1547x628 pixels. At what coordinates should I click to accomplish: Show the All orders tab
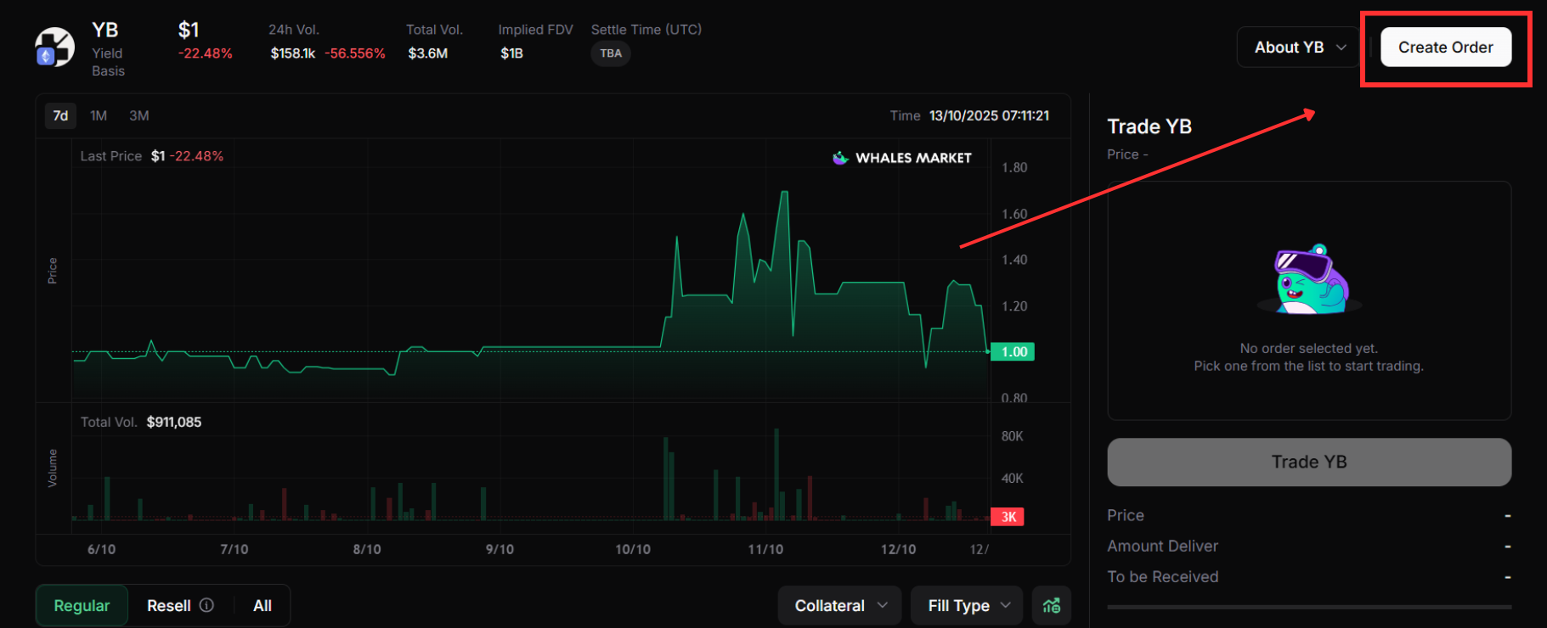tap(263, 605)
